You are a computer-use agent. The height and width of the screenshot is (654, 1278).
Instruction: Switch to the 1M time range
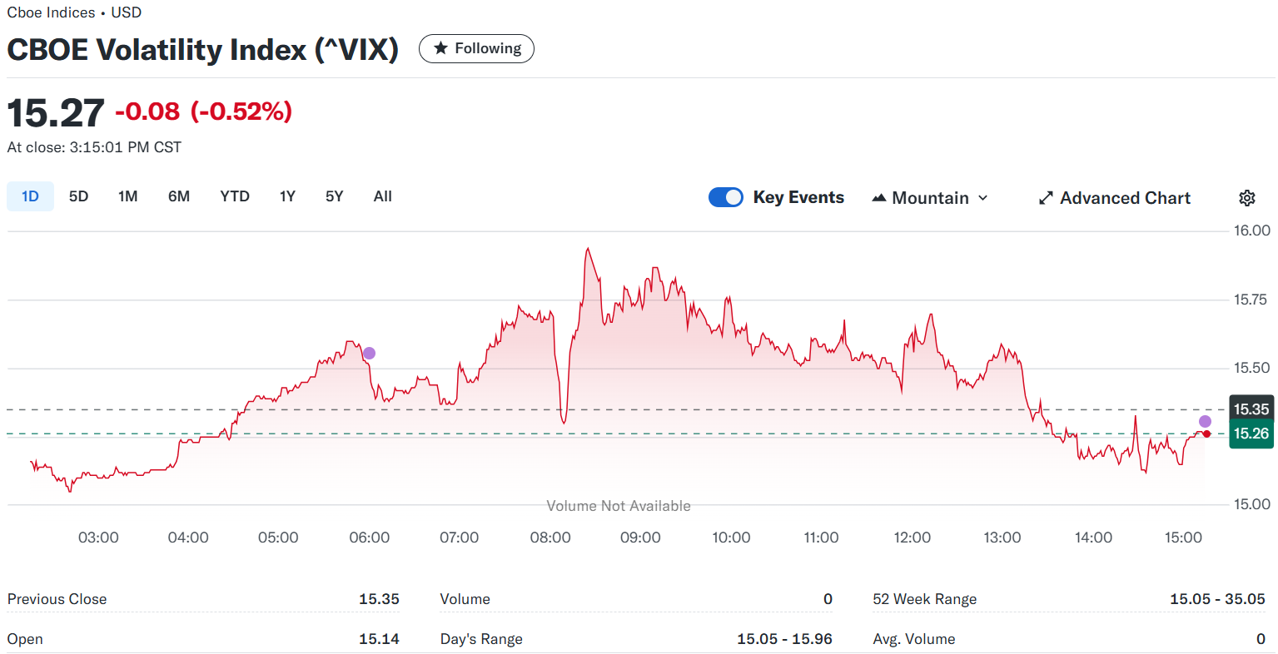127,196
